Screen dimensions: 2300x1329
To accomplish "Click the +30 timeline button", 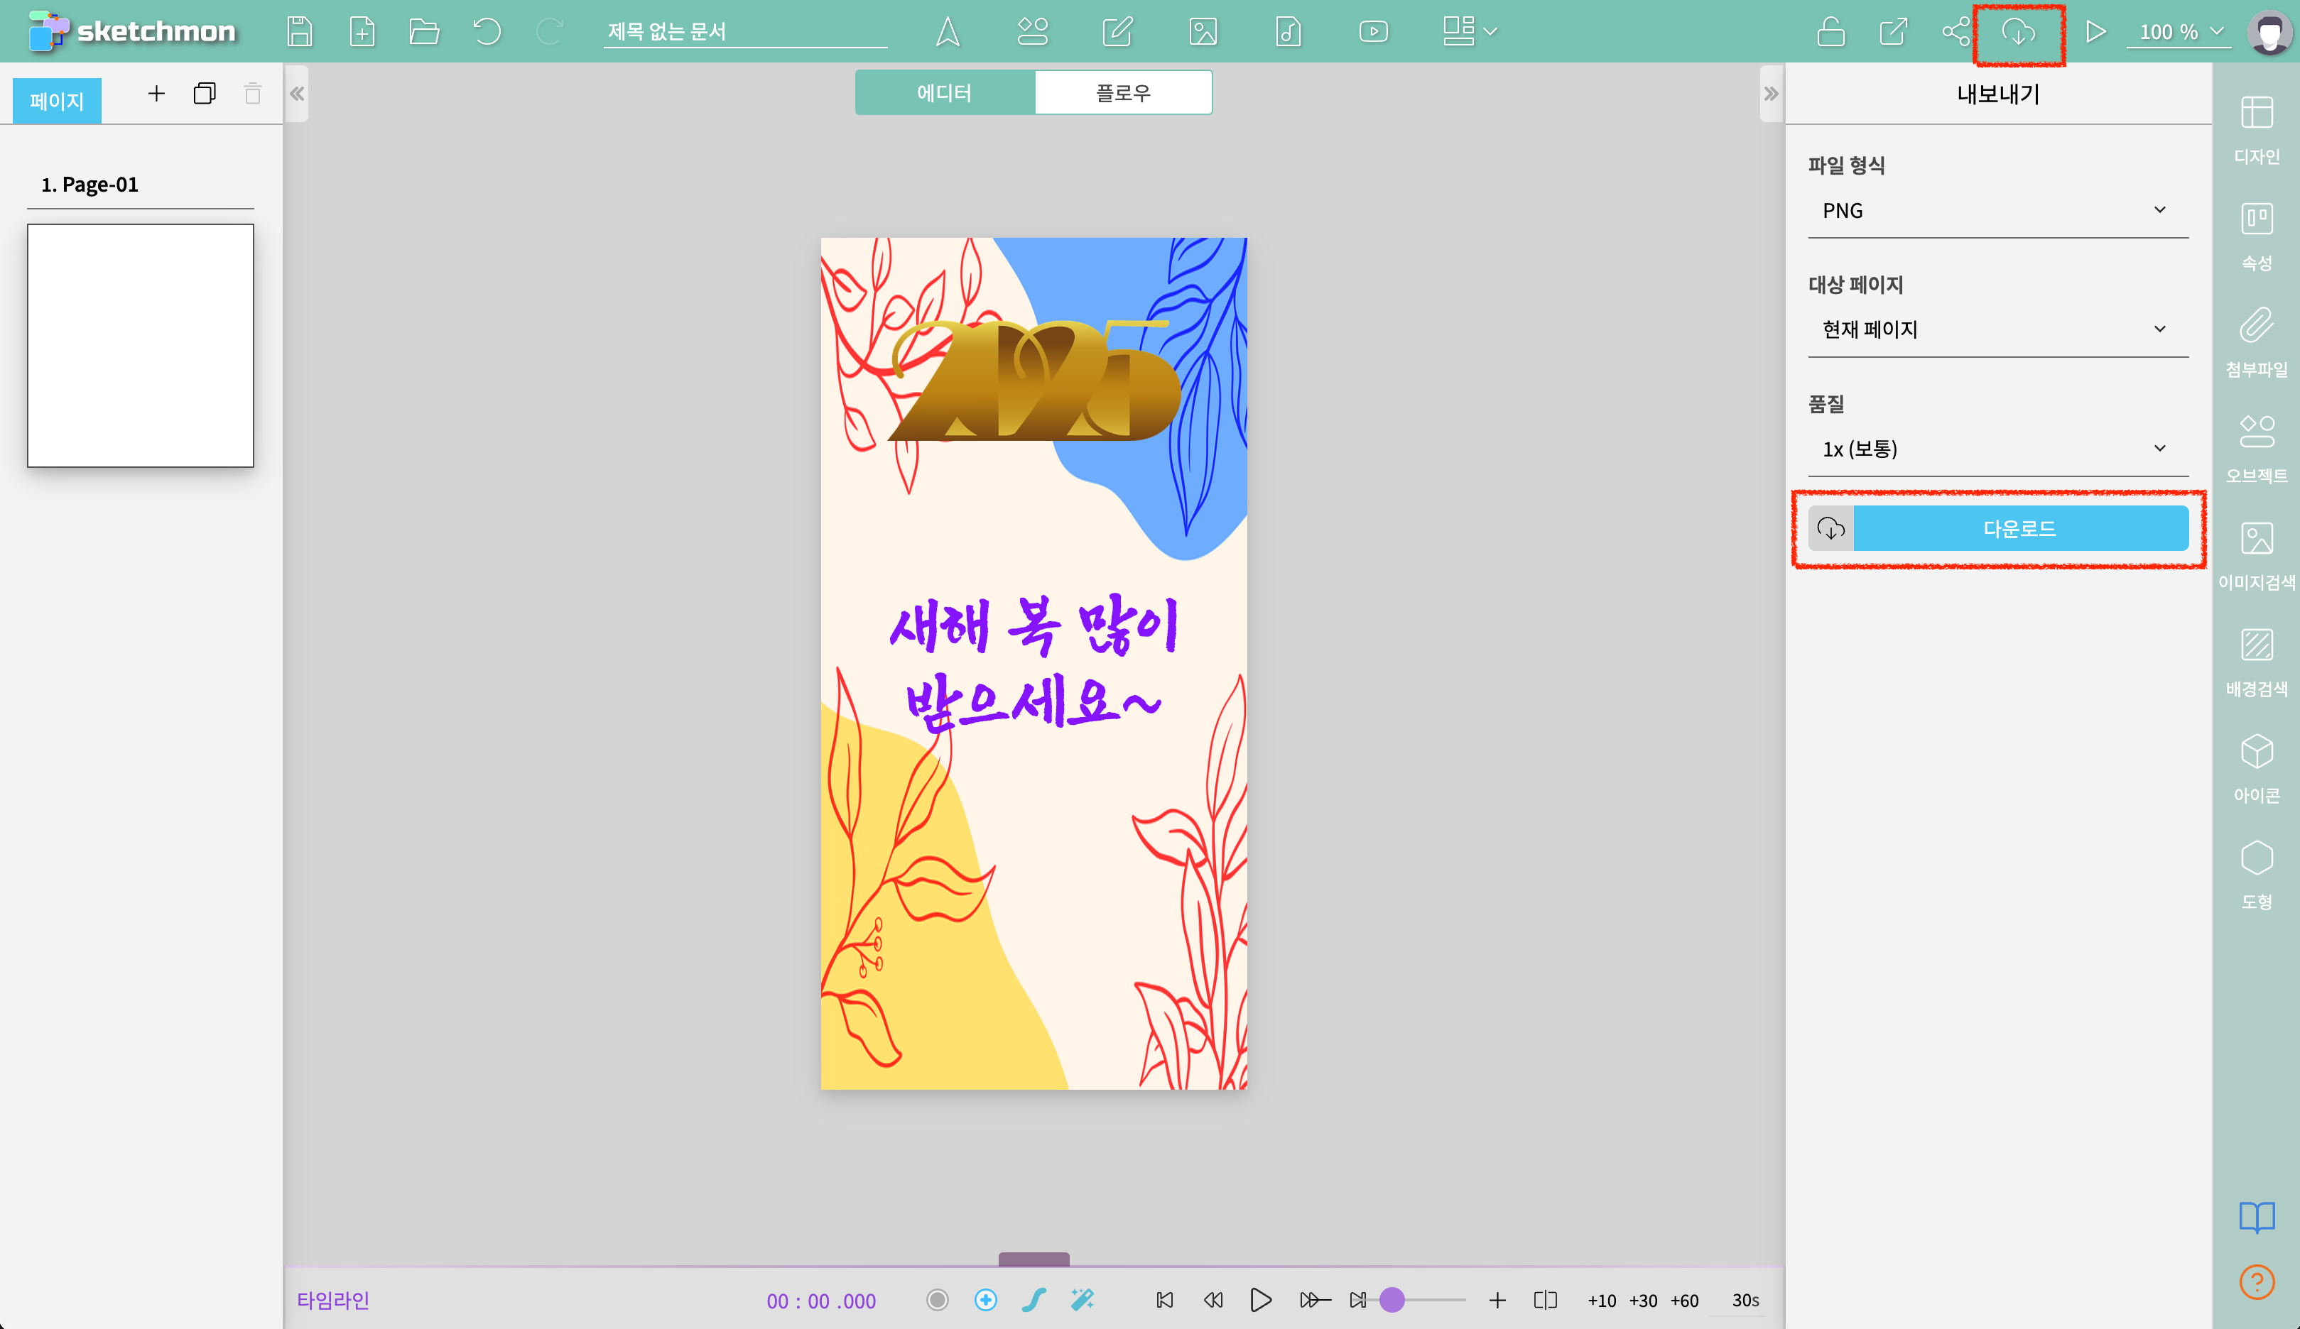I will click(1643, 1301).
